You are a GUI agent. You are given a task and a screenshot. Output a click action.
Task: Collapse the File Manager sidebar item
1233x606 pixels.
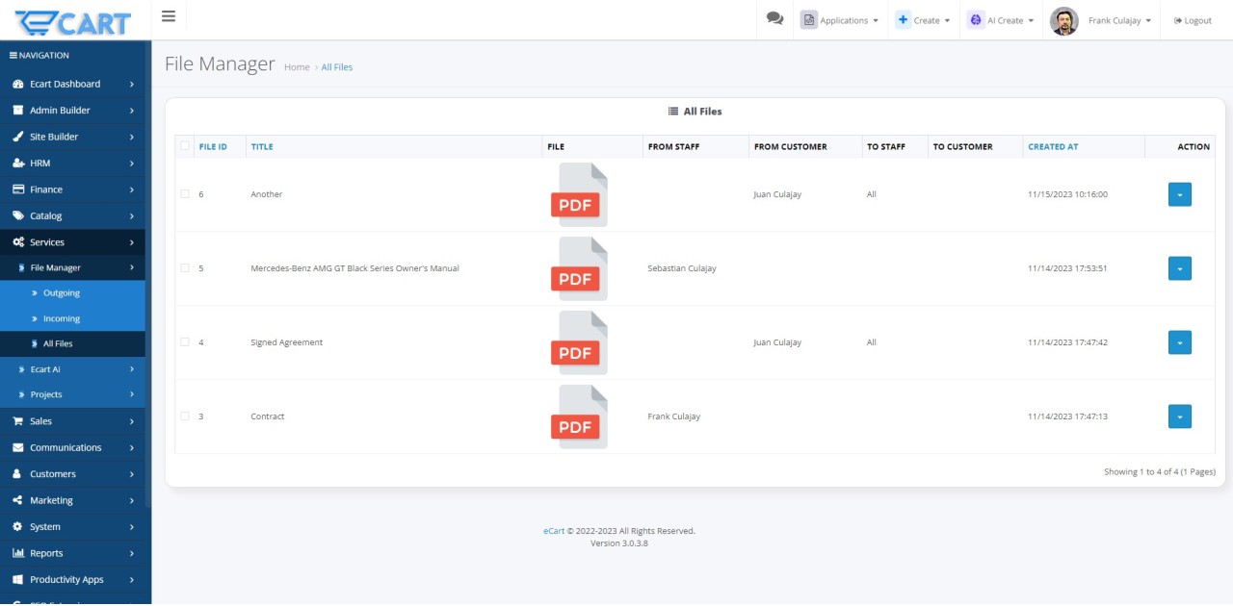[x=72, y=267]
